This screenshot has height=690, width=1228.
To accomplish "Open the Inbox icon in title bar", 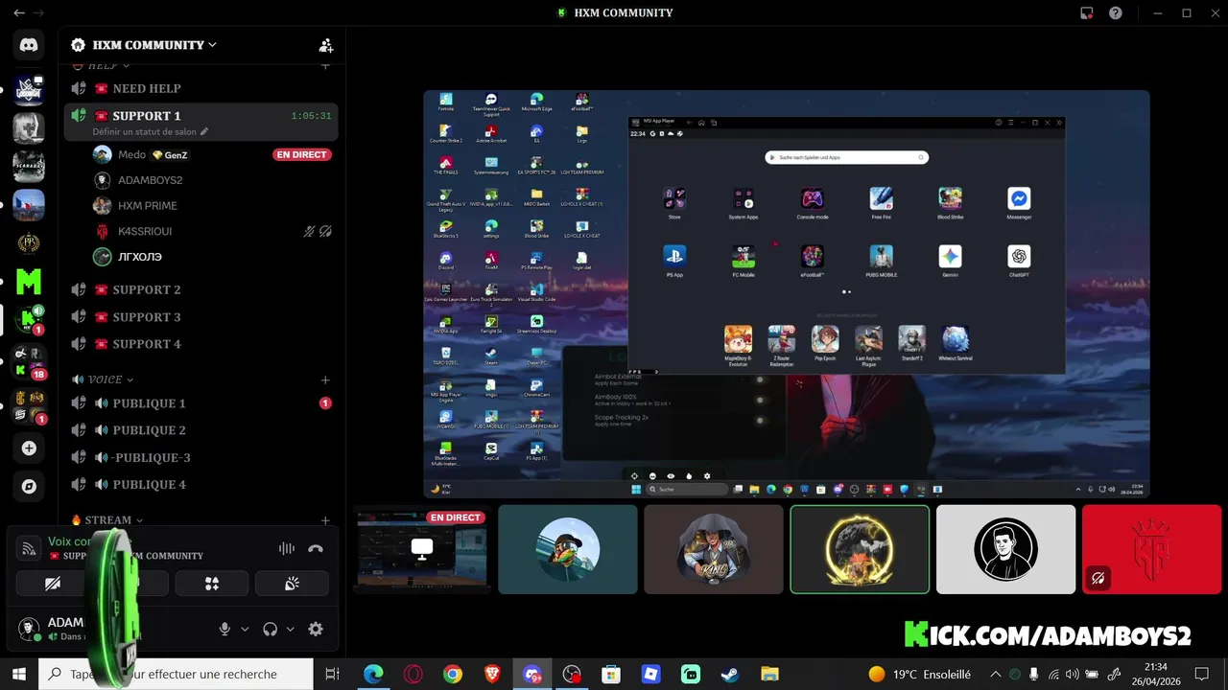I will point(1087,13).
